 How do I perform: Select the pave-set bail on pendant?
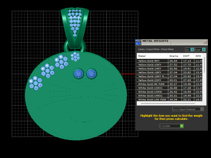[x=75, y=28]
